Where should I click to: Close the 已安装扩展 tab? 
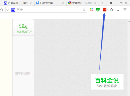63,3
